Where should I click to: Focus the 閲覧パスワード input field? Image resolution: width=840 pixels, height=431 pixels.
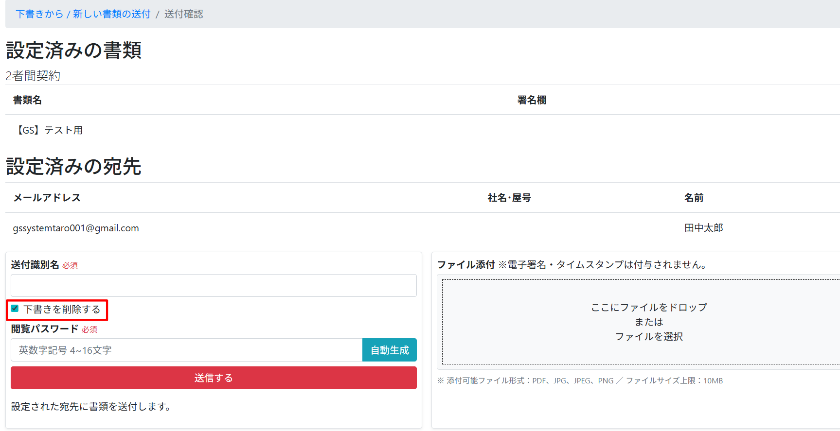186,350
